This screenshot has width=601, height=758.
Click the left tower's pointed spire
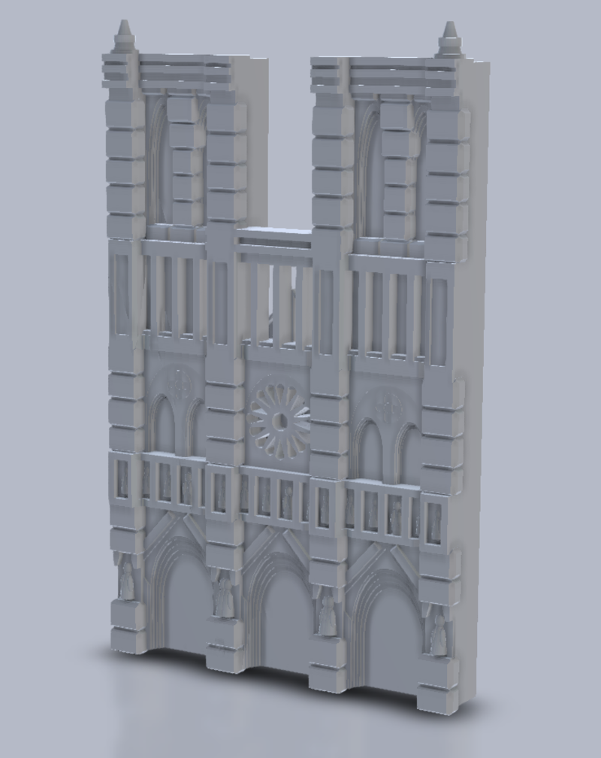pyautogui.click(x=123, y=37)
